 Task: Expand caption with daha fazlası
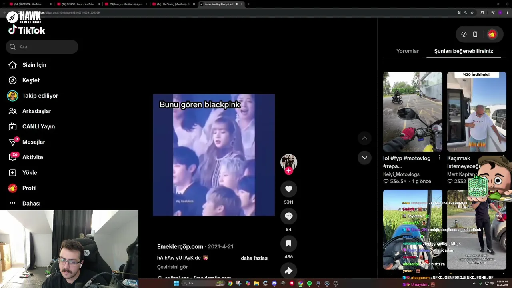point(254,258)
